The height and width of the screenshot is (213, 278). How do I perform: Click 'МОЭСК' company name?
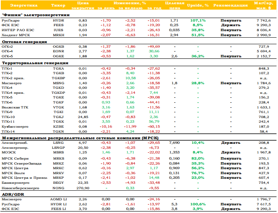(8, 152)
